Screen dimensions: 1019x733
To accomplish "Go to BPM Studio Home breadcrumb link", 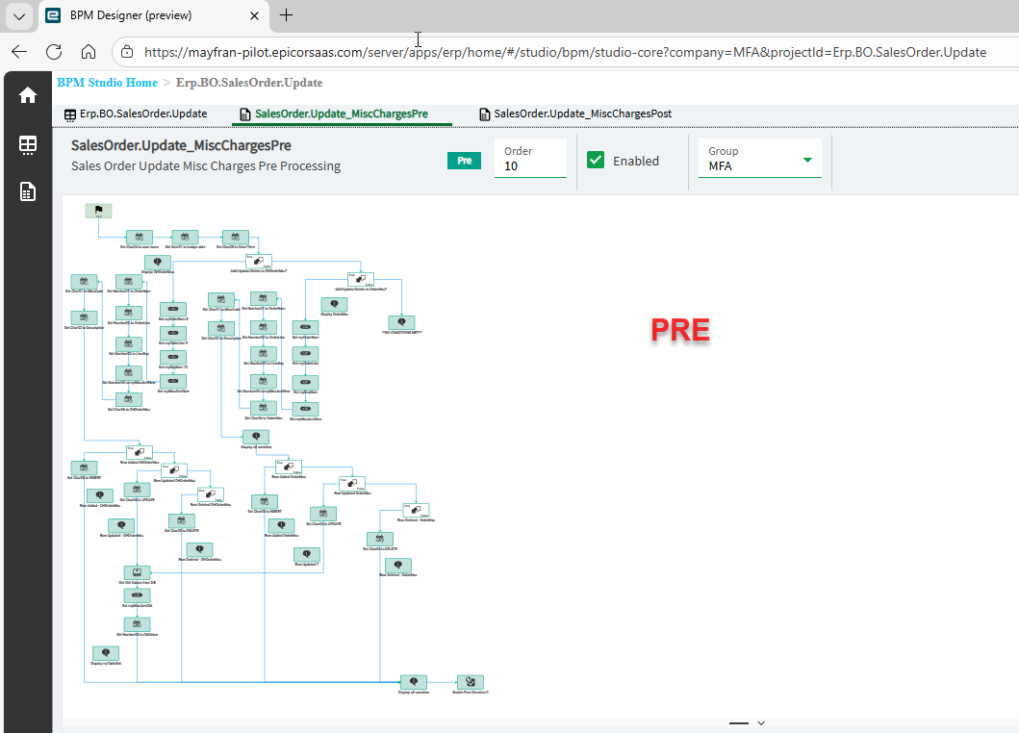I will (107, 83).
